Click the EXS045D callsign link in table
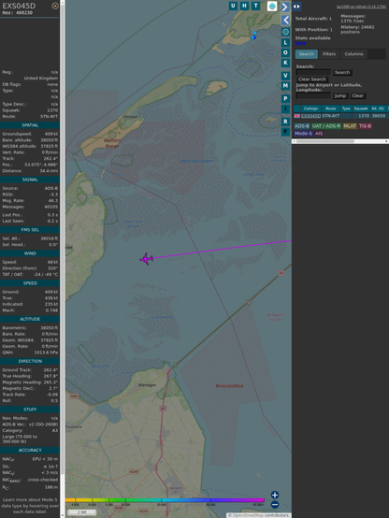 [310, 116]
